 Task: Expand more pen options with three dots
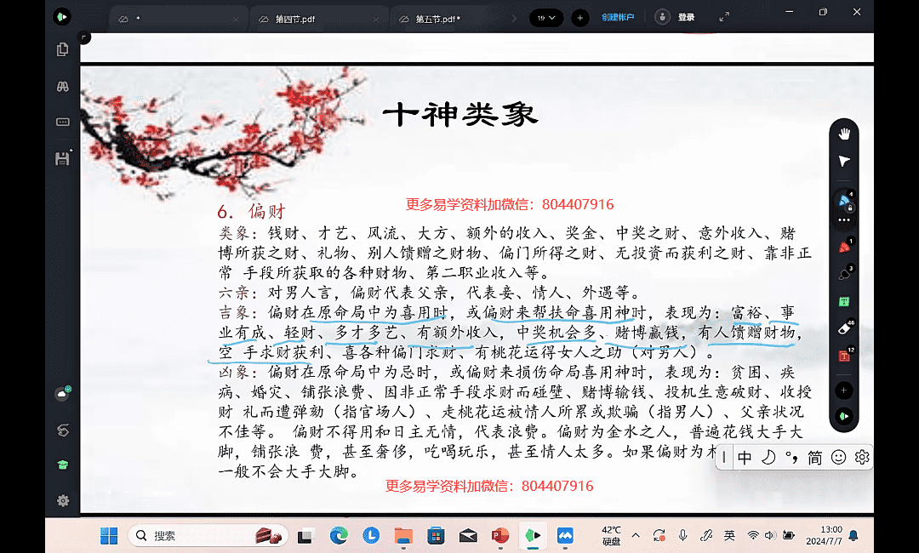pos(844,220)
